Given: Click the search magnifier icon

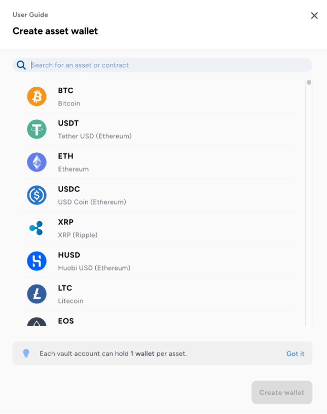Looking at the screenshot, I should click(x=21, y=65).
